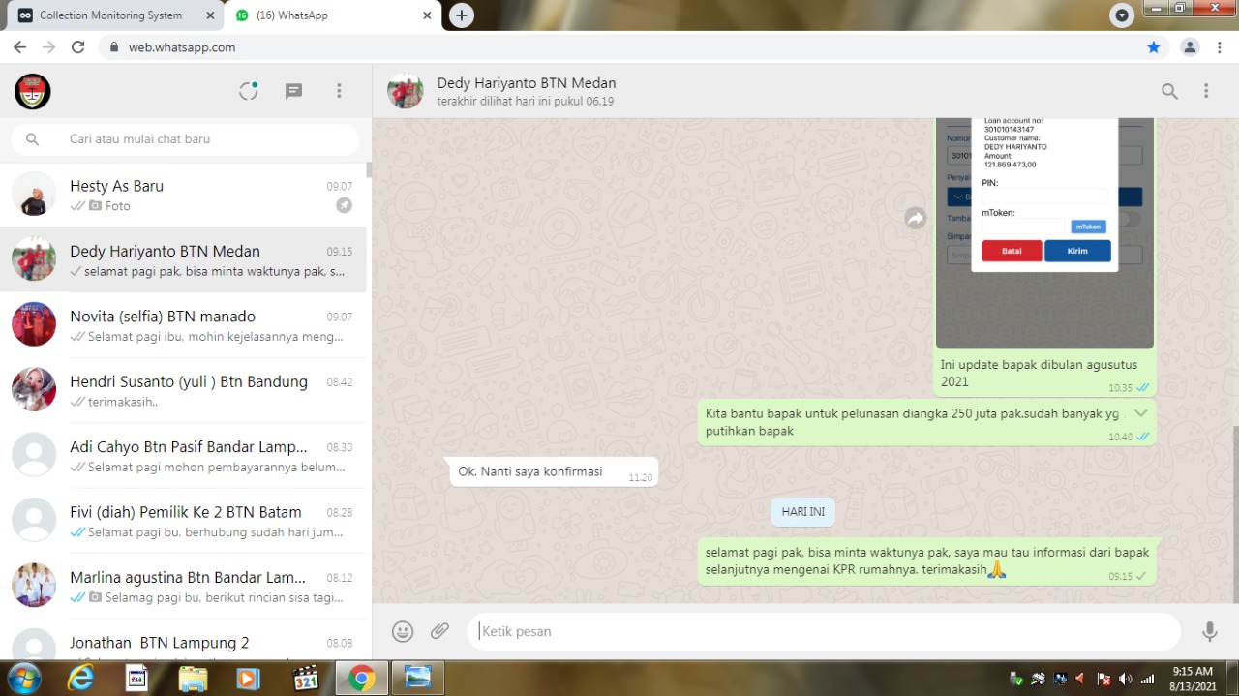Bookmark this page with star icon
Image resolution: width=1239 pixels, height=696 pixels.
tap(1153, 47)
